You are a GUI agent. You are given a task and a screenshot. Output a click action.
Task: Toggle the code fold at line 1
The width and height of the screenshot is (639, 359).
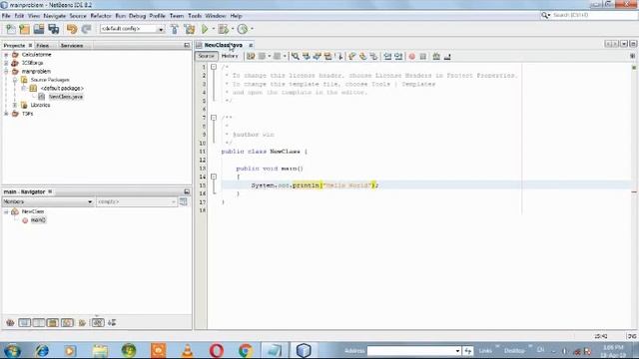pos(214,67)
